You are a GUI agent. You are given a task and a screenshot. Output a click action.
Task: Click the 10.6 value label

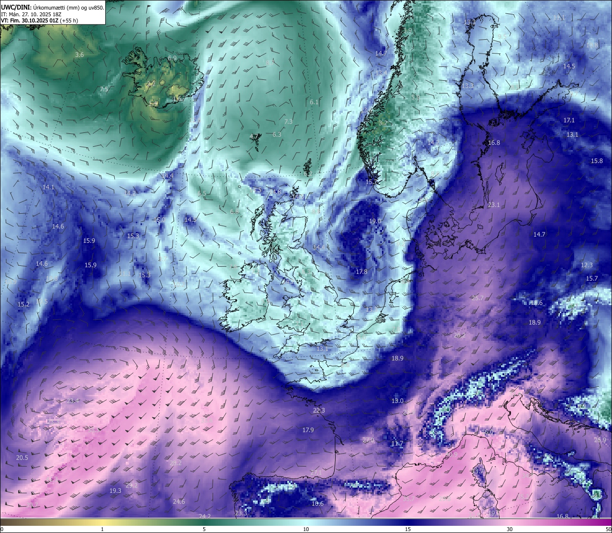(x=317, y=504)
